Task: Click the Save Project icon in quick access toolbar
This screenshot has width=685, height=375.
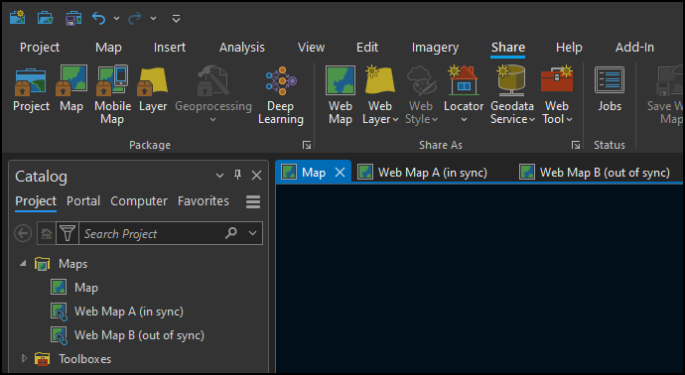Action: tap(73, 18)
